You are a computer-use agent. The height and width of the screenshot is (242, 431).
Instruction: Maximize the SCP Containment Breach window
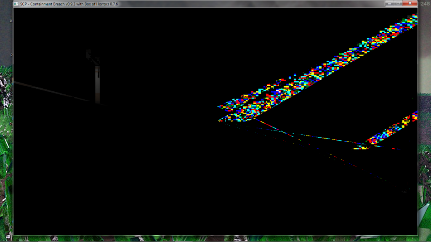click(398, 3)
